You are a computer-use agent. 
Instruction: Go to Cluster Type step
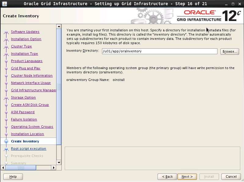21,46
